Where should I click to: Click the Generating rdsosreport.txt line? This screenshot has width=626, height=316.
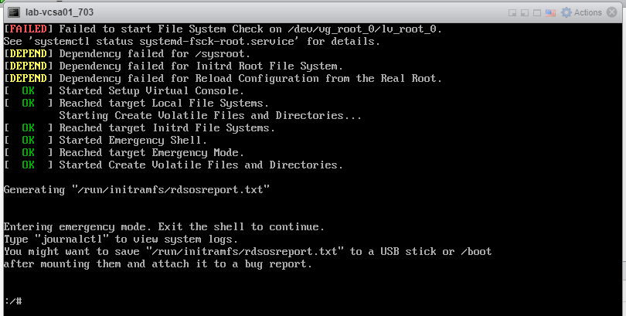[137, 189]
